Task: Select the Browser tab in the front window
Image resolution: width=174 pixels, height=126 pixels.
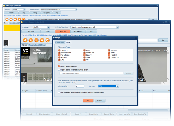Action: click(x=24, y=45)
